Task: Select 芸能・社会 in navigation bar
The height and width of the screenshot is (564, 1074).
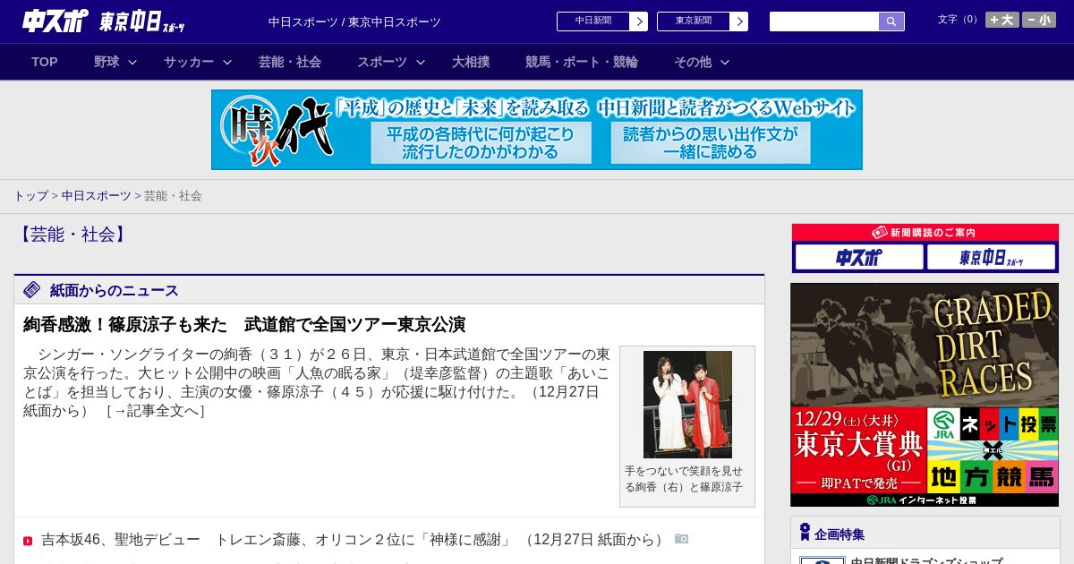Action: 290,62
